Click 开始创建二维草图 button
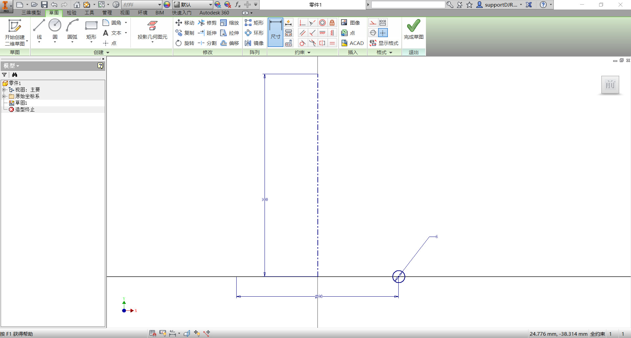Image resolution: width=631 pixels, height=338 pixels. click(15, 32)
